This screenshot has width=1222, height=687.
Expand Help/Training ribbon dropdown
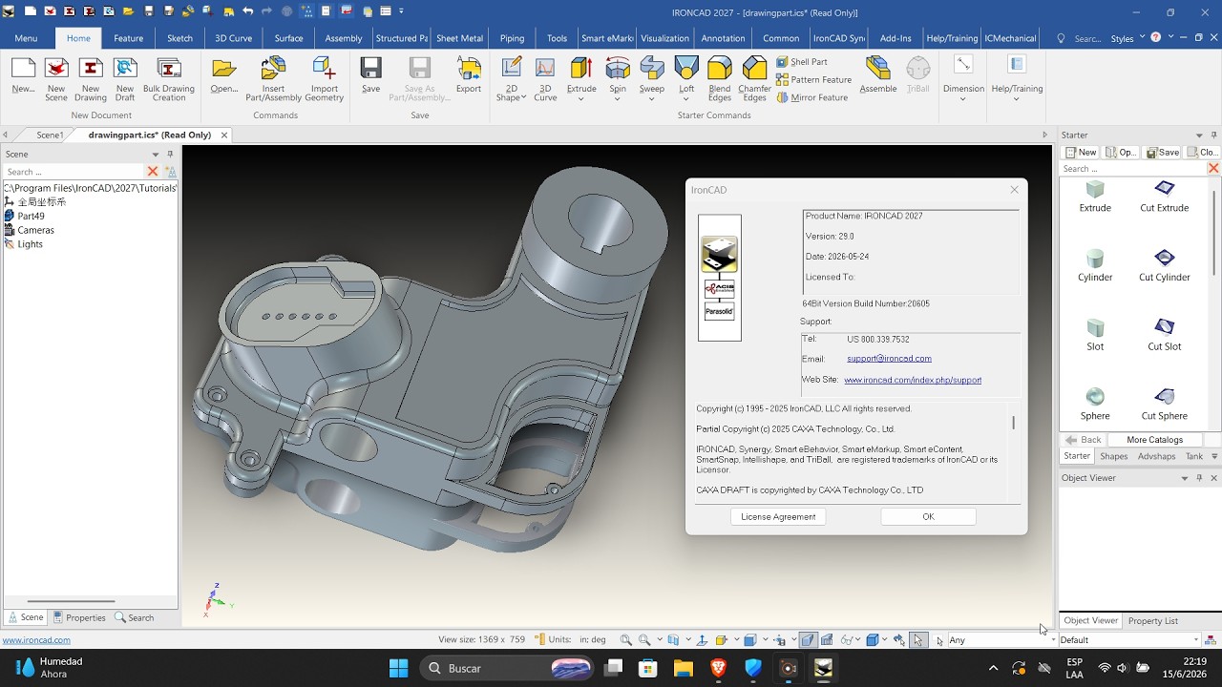click(1017, 99)
